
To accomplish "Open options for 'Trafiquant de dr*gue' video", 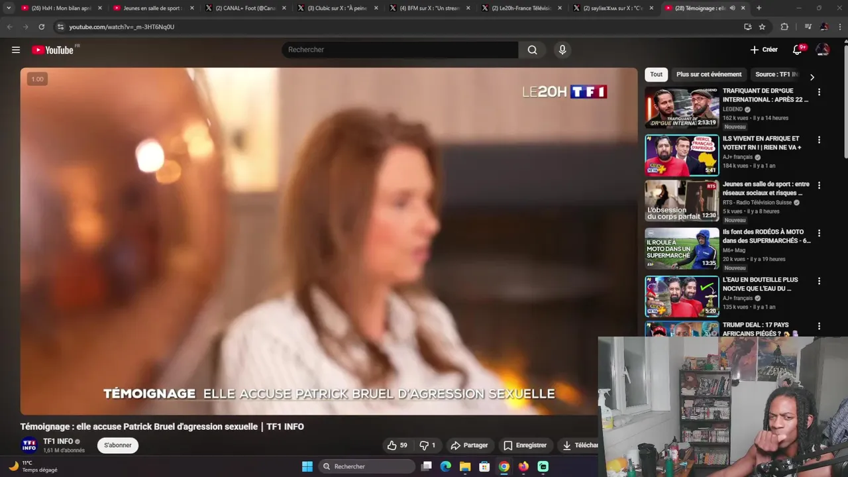I will pos(819,92).
